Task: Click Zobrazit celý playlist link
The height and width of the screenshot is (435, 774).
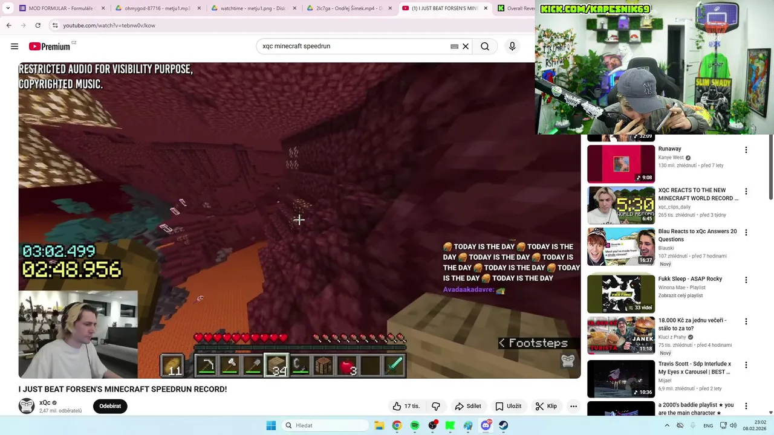Action: (x=680, y=295)
